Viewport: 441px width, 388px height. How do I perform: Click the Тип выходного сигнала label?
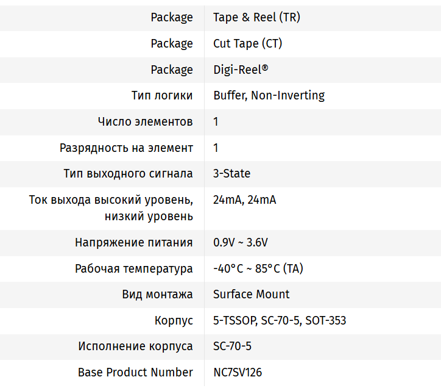tap(129, 174)
